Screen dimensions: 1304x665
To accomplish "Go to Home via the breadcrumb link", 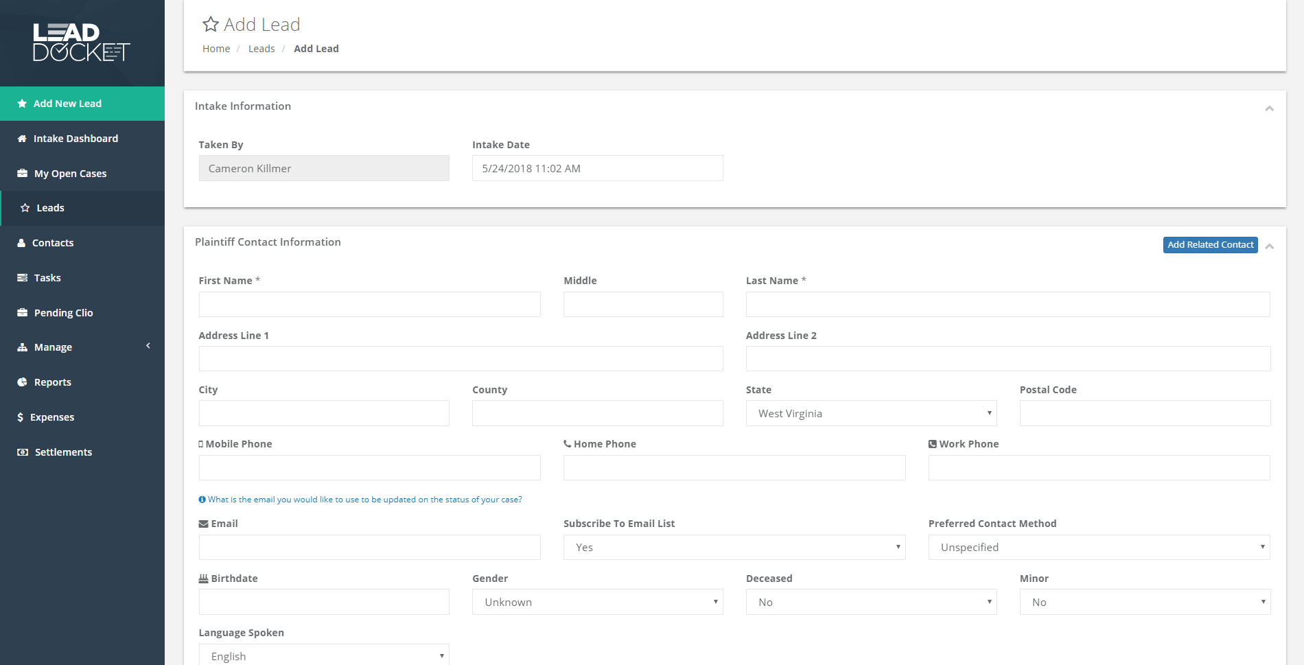I will click(x=216, y=48).
